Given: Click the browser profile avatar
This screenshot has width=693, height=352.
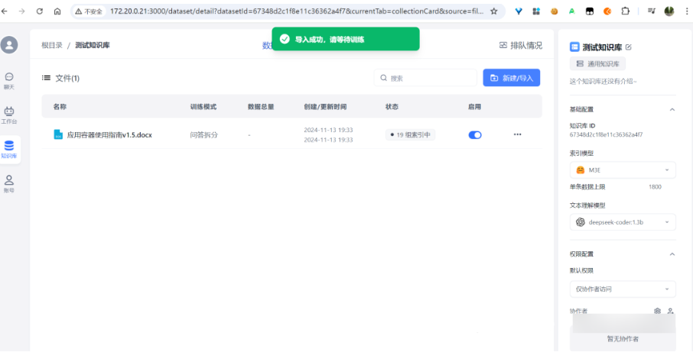Looking at the screenshot, I should click(x=669, y=11).
